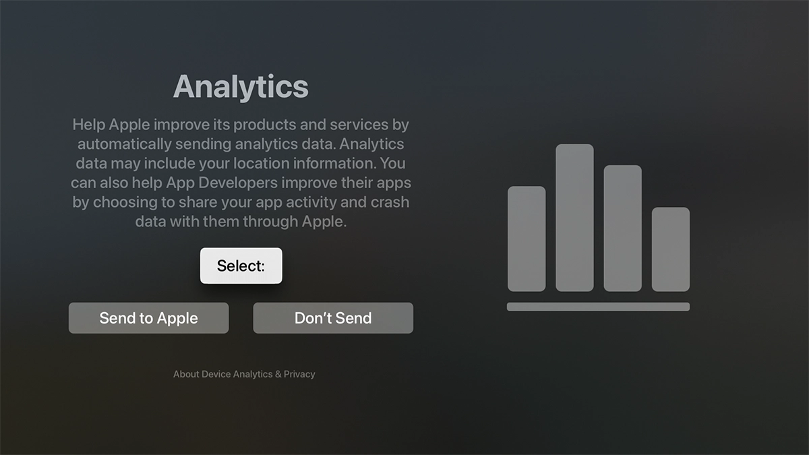The image size is (809, 455).
Task: Click the phrase "choosing to share"
Action: click(152, 202)
